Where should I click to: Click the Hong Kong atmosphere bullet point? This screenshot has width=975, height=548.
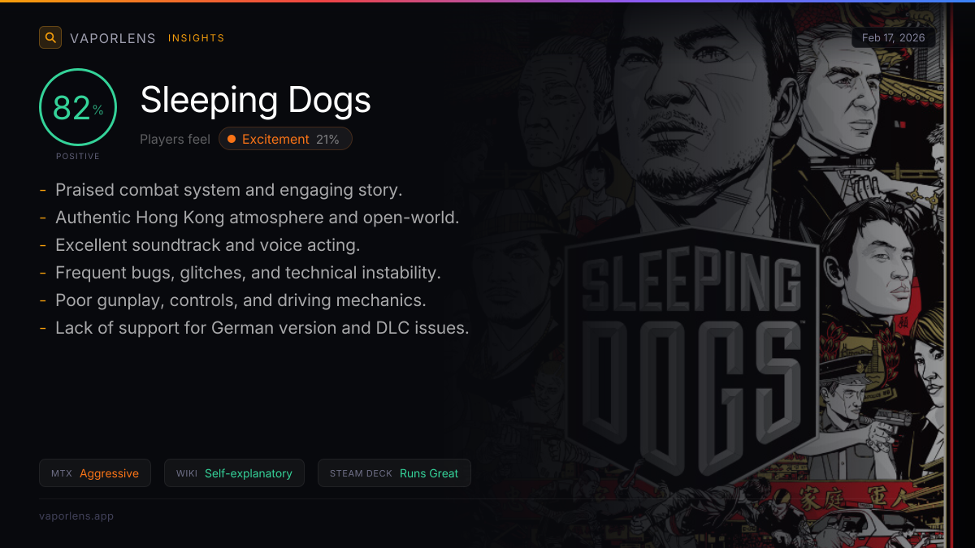[257, 218]
